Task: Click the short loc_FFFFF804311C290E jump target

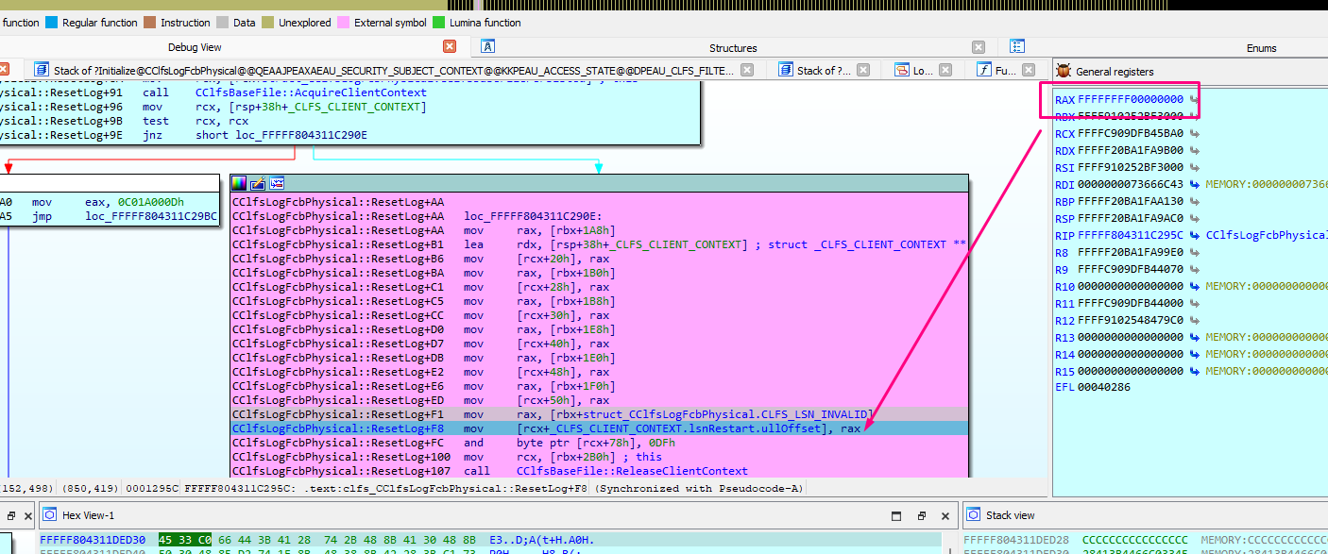Action: click(x=281, y=135)
